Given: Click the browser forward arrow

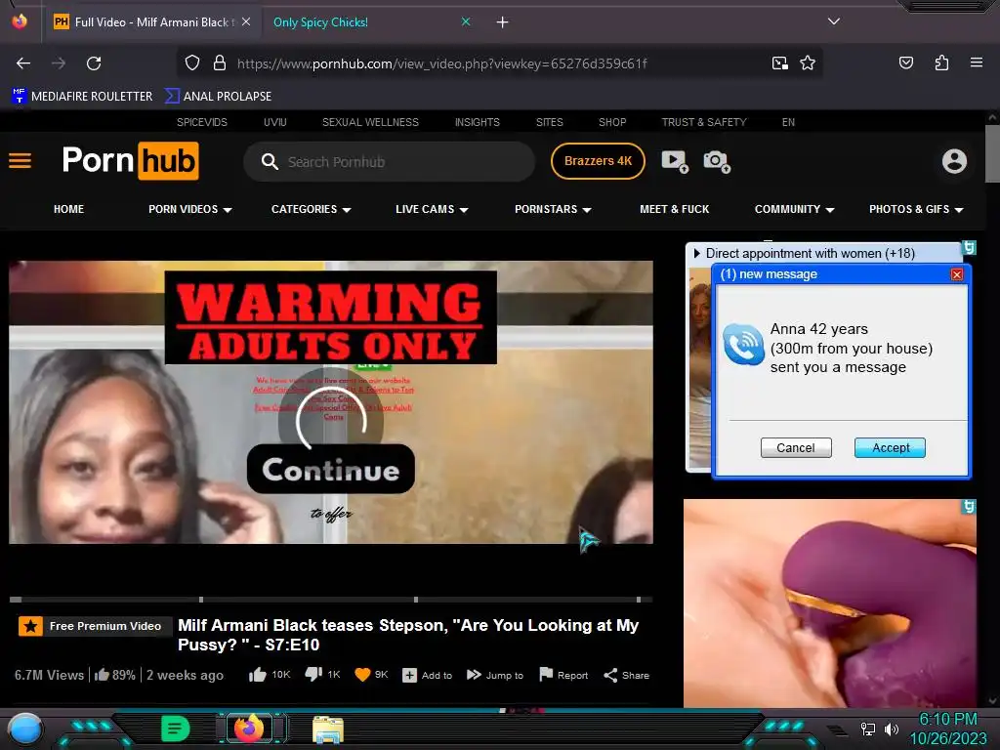Looking at the screenshot, I should [59, 63].
